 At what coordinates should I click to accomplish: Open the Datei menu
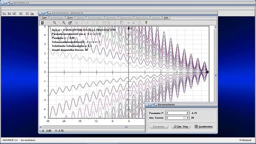44,18
